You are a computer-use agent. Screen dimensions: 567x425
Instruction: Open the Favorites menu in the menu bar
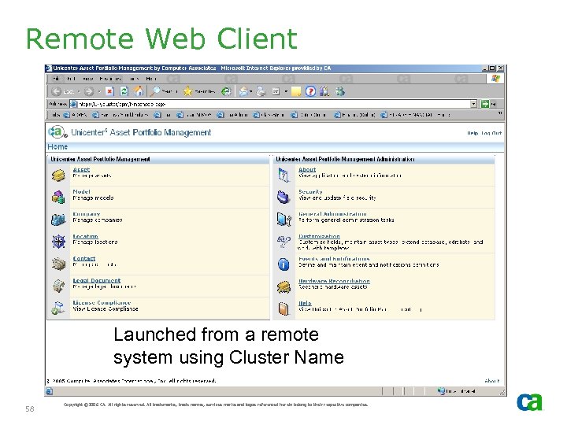click(110, 79)
